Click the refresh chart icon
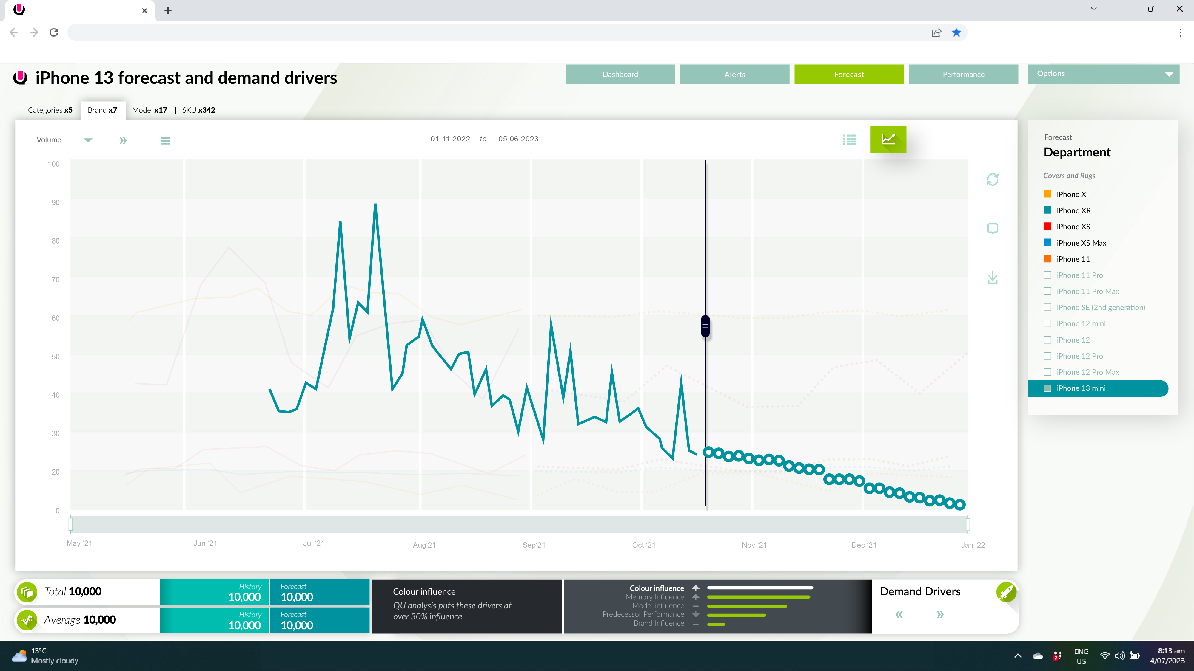The height and width of the screenshot is (671, 1194). (992, 180)
